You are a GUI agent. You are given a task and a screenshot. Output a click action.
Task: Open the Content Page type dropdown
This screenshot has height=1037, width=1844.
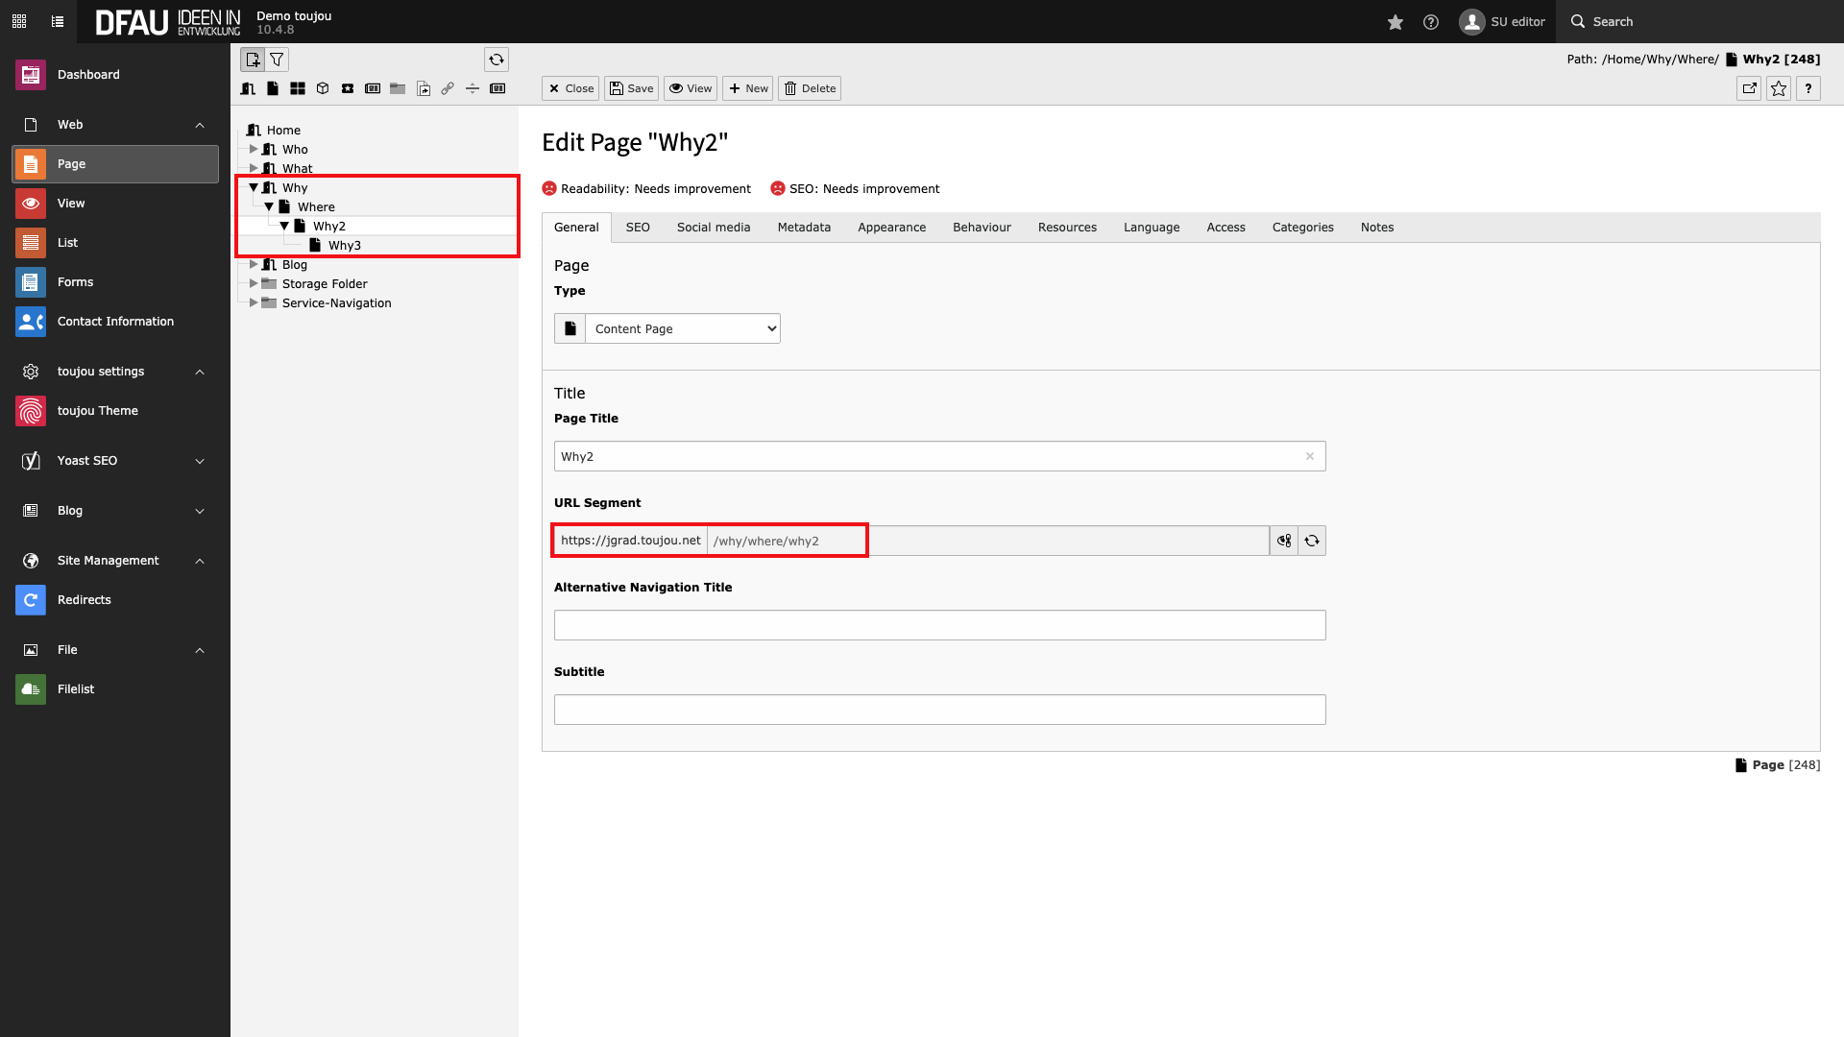682,327
